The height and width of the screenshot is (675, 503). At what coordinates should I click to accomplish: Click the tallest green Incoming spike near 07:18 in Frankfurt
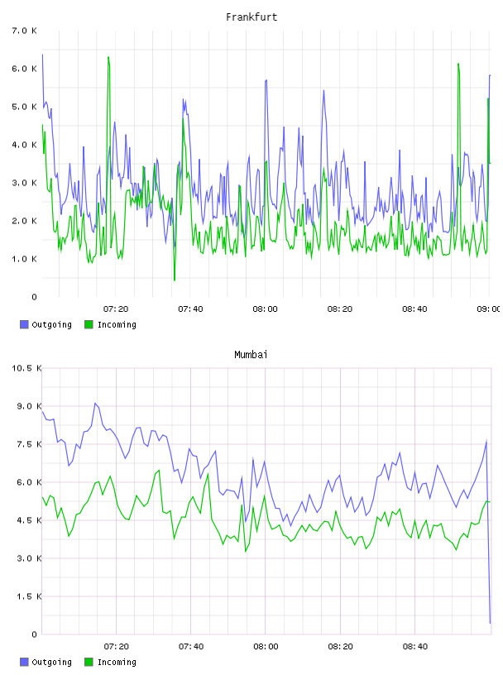click(108, 57)
